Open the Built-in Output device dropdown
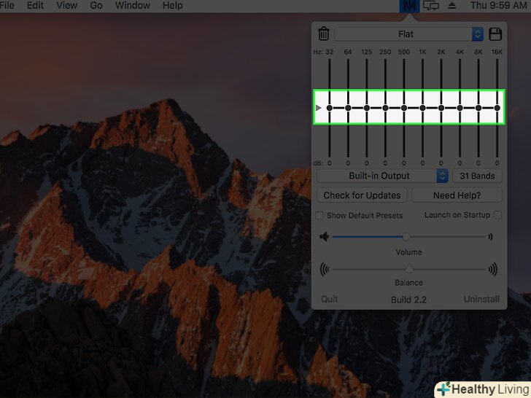 coord(383,176)
